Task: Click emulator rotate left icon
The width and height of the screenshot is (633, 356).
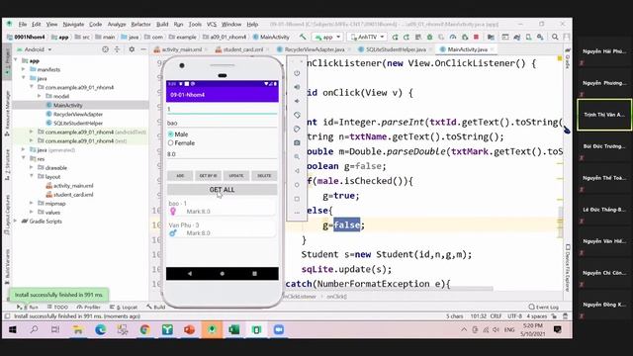Action: point(297,115)
